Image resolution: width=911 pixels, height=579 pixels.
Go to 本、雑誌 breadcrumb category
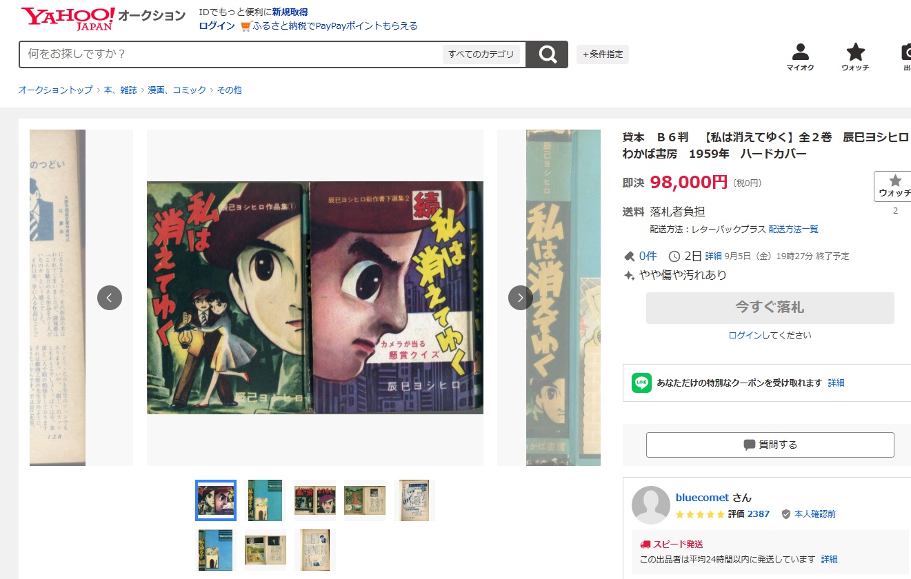[121, 90]
